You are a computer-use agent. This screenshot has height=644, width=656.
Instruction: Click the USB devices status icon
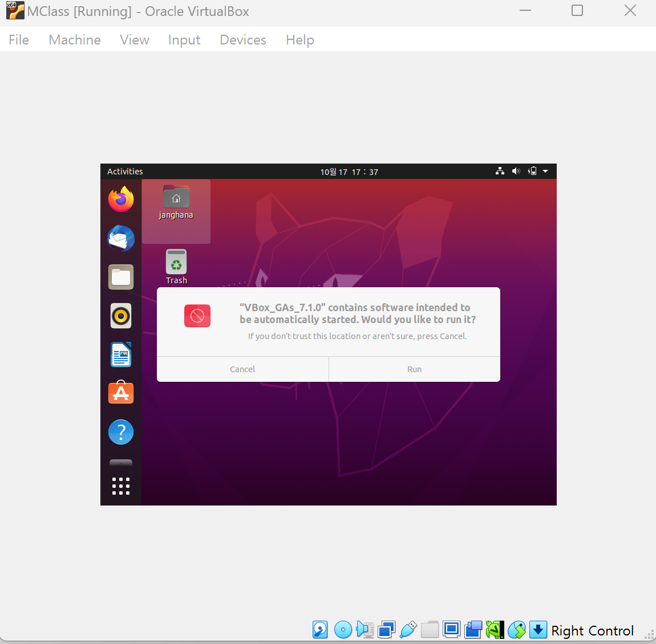click(408, 630)
